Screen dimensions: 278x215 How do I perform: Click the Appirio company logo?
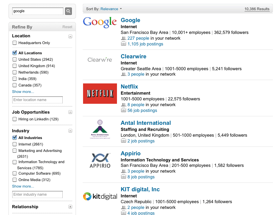coord(100,160)
